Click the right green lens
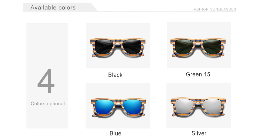The image size is (259, 139). coord(212,46)
